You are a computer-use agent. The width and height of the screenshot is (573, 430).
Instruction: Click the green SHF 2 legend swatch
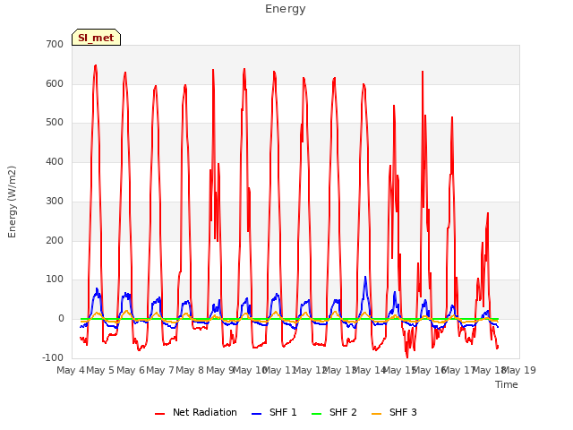click(x=316, y=414)
